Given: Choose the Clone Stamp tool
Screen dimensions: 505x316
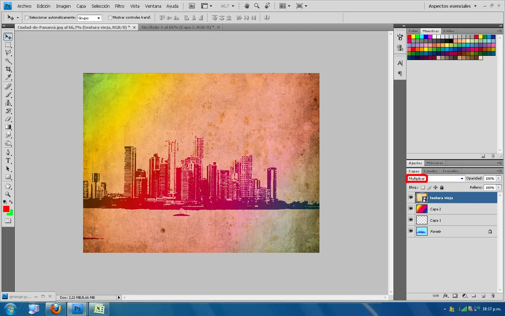Looking at the screenshot, I should click(x=8, y=103).
